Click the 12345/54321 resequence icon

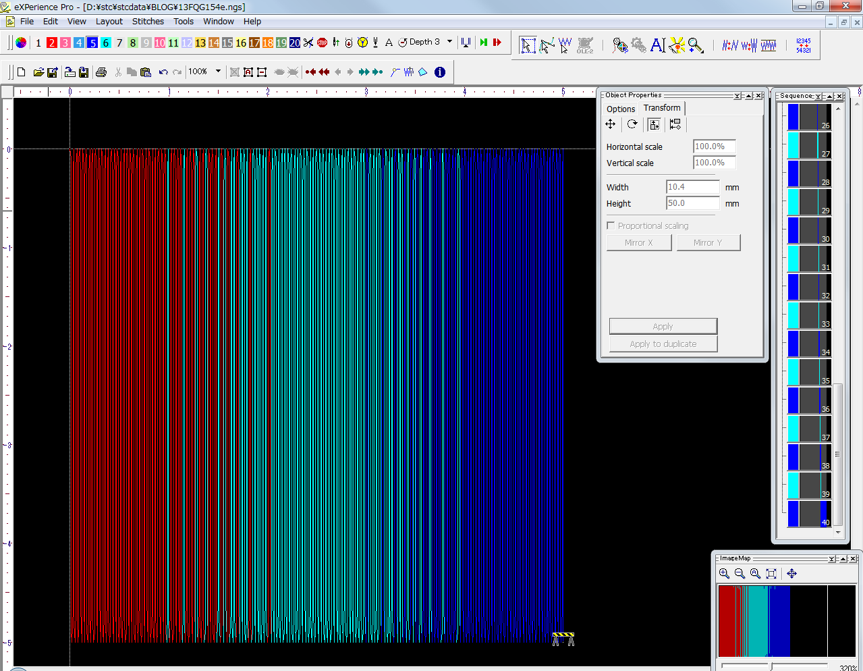(803, 45)
